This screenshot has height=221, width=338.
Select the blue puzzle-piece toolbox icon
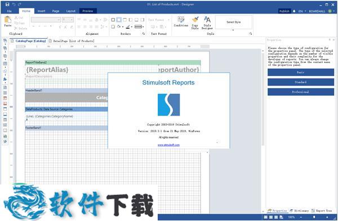coord(5,79)
